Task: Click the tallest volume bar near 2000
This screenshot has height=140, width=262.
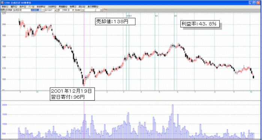Action: click(173, 122)
